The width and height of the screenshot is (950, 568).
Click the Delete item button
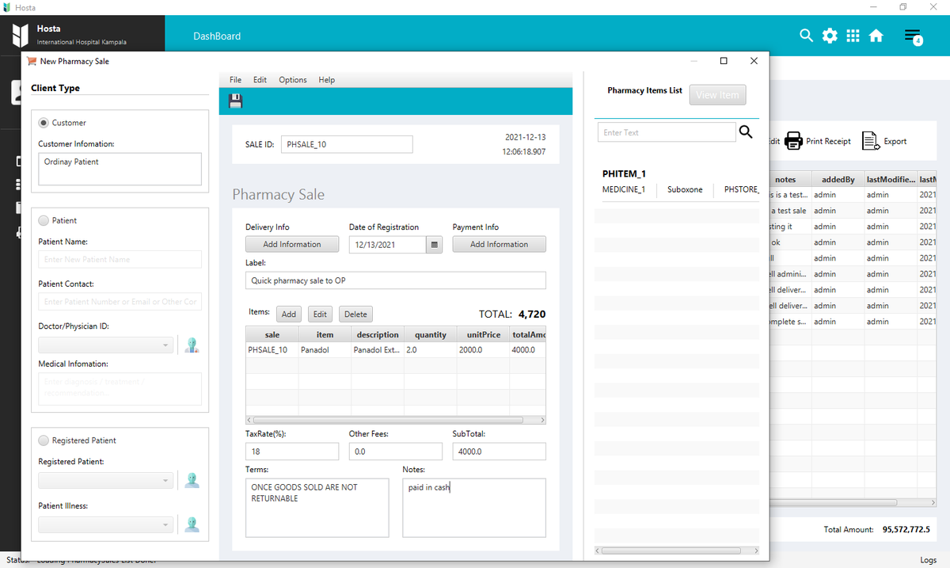pyautogui.click(x=355, y=314)
